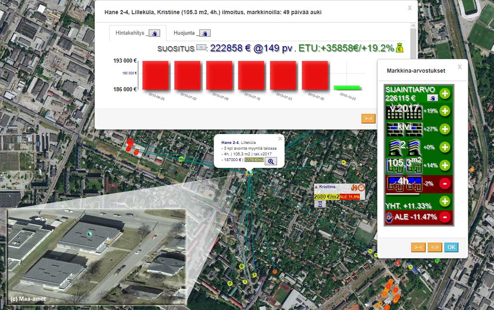Viewport: 494px width, 310px height.
Task: Click the Kristiine district label
Action: coord(328,187)
